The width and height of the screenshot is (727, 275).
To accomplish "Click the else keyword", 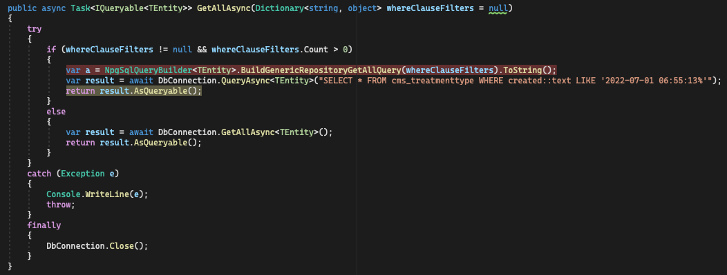I will click(56, 112).
